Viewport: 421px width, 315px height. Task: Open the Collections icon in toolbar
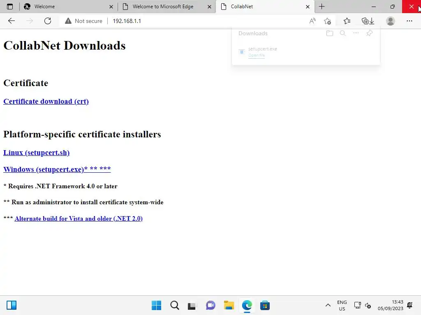point(365,21)
